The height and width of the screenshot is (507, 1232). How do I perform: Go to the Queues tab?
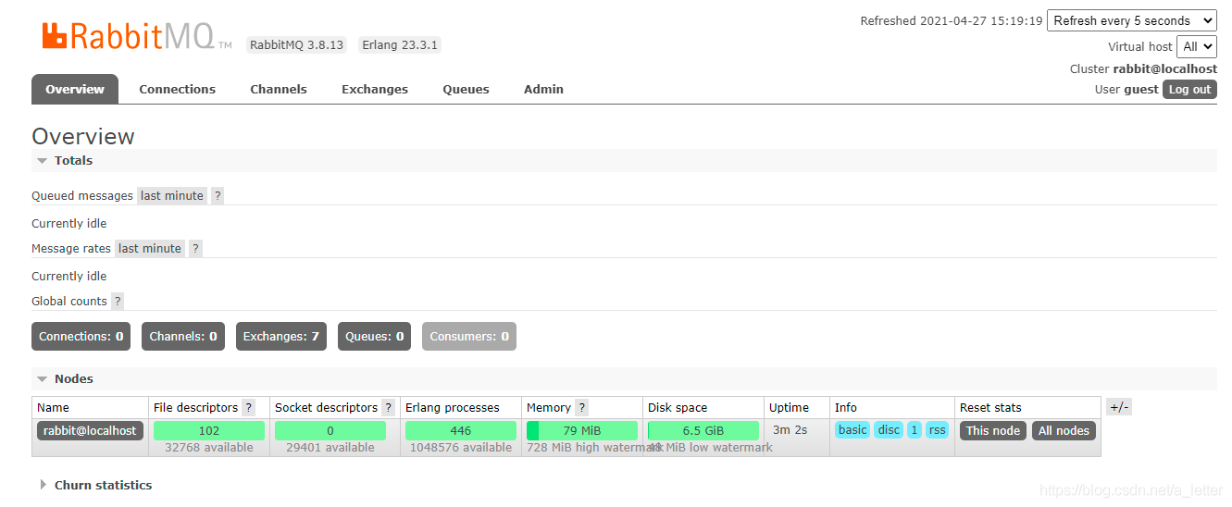click(x=466, y=89)
